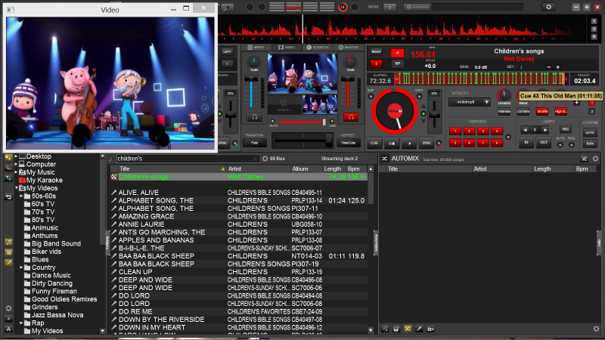
Task: Click the file count options gear
Action: tap(265, 159)
